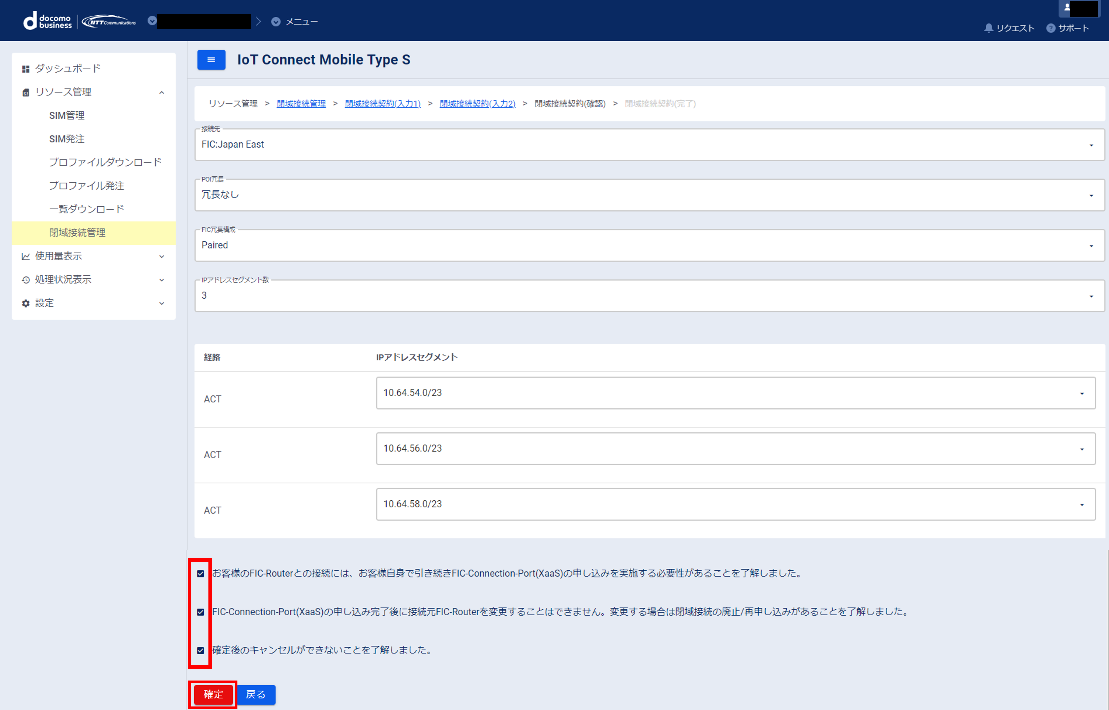The width and height of the screenshot is (1109, 710).
Task: Click the 設定 gear icon
Action: click(26, 303)
